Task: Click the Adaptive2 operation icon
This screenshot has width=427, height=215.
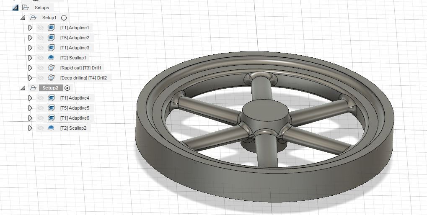Action: coord(51,38)
